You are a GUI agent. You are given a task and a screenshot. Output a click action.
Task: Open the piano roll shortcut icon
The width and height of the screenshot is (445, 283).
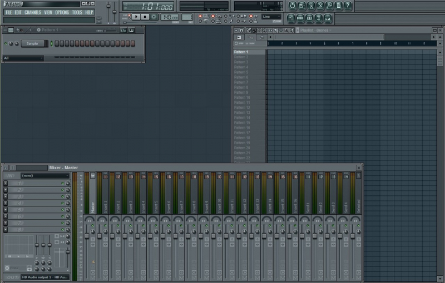309,19
